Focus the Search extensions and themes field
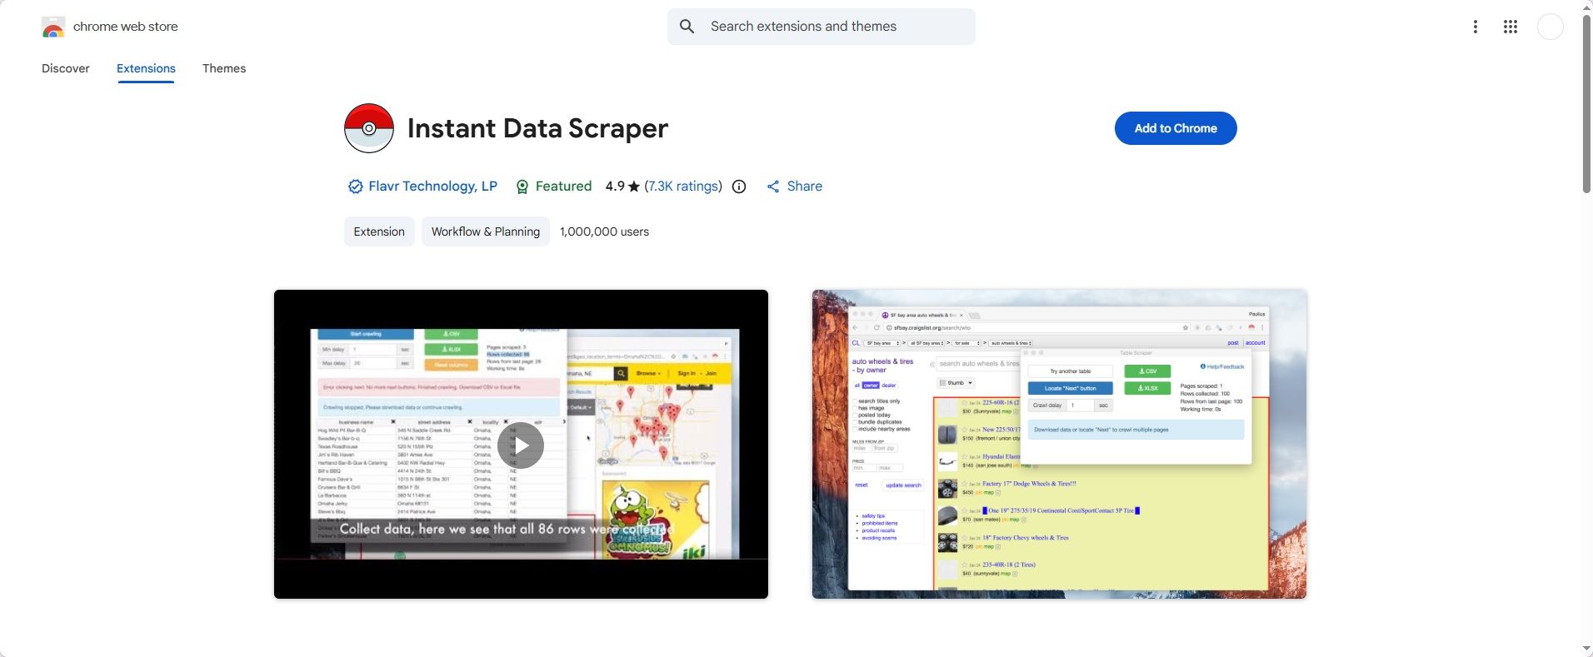The image size is (1593, 657). pyautogui.click(x=821, y=27)
